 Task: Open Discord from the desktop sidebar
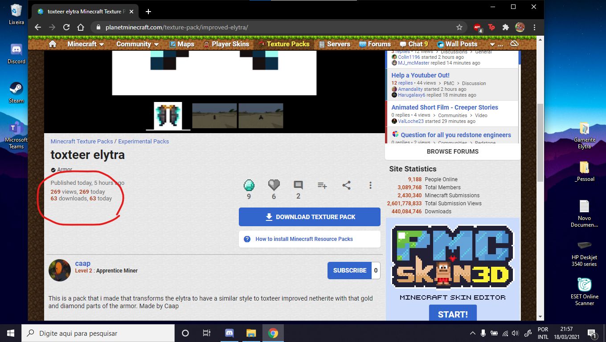coord(16,50)
